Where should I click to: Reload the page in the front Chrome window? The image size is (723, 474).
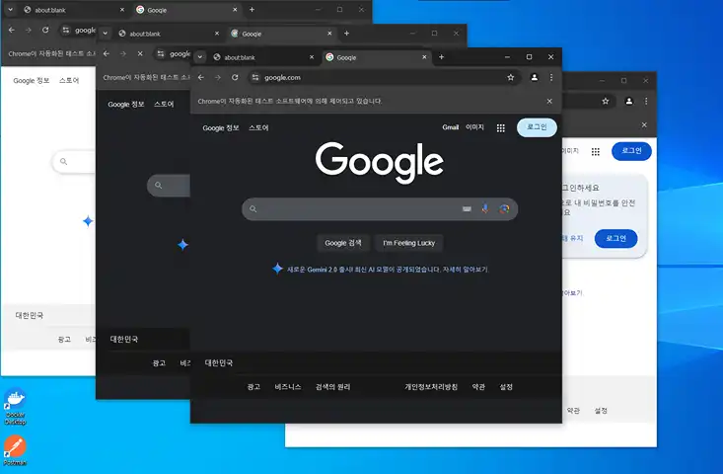(235, 78)
